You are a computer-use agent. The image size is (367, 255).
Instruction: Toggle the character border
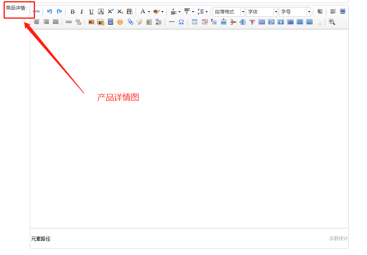click(x=101, y=11)
